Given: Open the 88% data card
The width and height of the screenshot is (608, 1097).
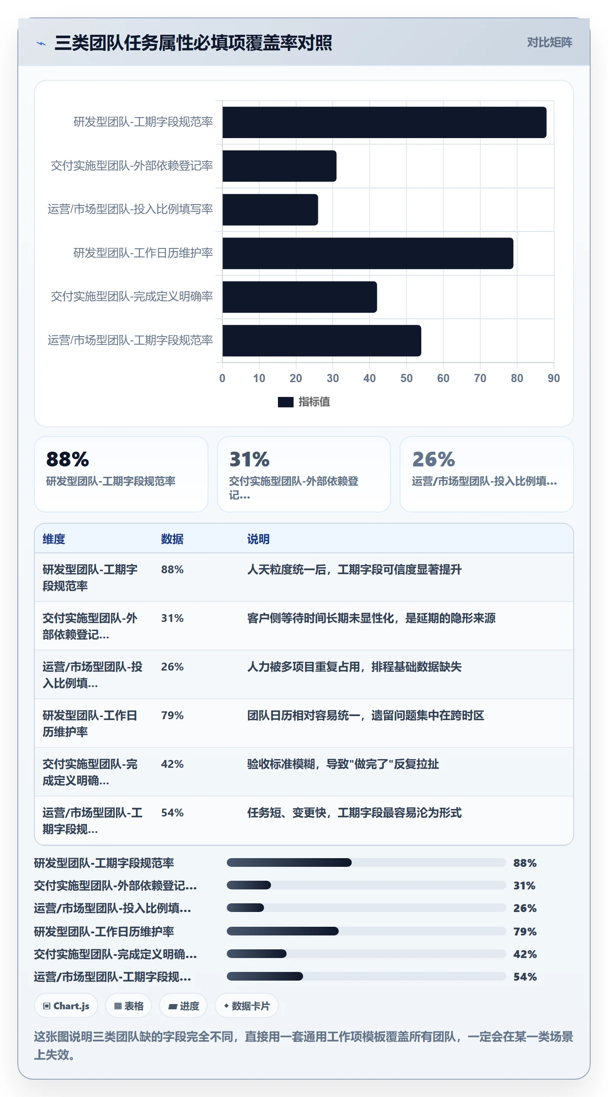Looking at the screenshot, I should pos(121,474).
